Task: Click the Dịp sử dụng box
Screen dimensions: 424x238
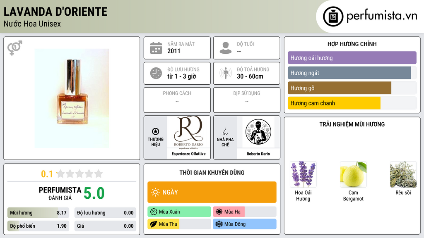Action: 247,100
